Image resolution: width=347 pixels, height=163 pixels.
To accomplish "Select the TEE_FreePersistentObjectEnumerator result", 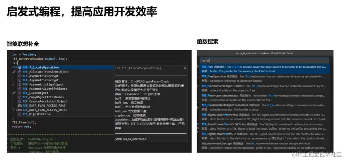I will pos(265,107).
